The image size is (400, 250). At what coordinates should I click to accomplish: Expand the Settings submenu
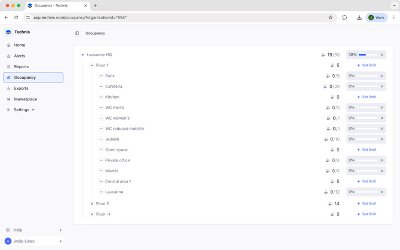pyautogui.click(x=33, y=110)
